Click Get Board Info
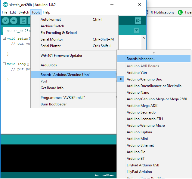 pyautogui.click(x=74, y=88)
